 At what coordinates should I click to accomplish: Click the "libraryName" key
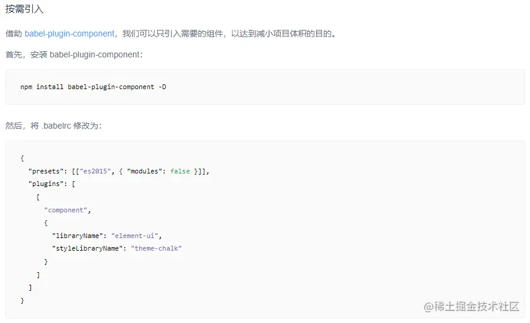77,236
